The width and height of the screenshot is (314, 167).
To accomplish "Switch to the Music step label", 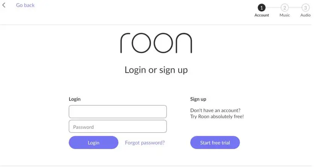I will click(285, 15).
